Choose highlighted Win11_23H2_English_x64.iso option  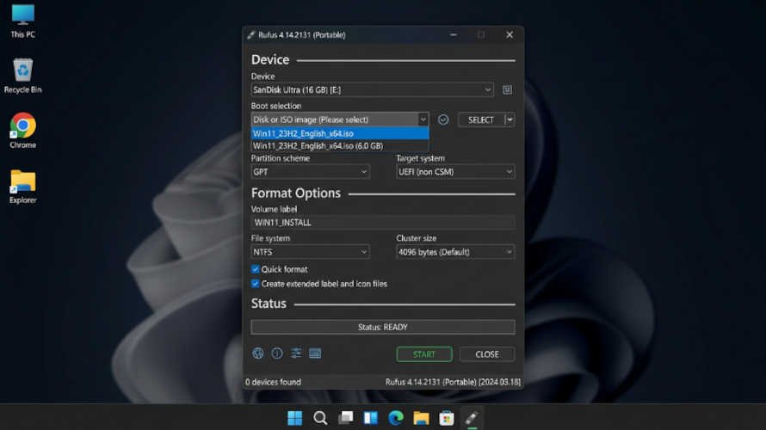click(340, 133)
